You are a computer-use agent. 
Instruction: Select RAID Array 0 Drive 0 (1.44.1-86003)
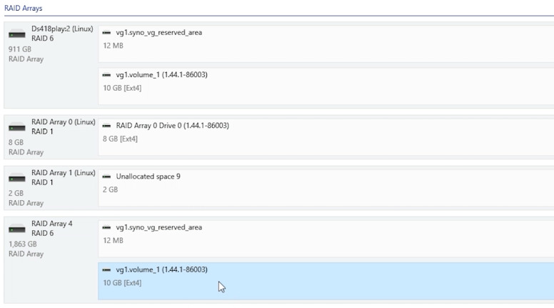[x=173, y=126]
